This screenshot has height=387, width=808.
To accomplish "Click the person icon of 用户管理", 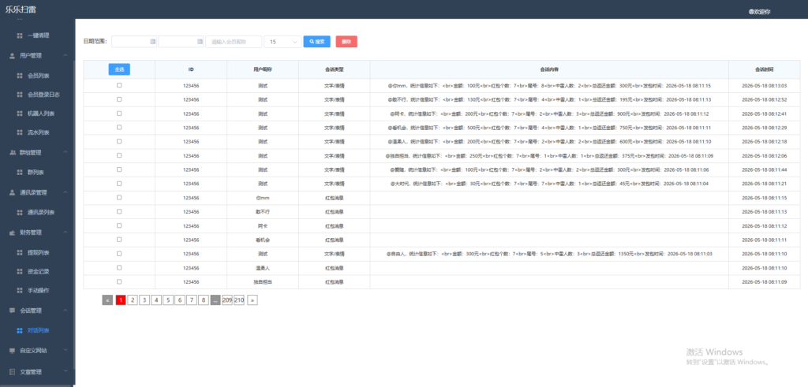I will pos(13,56).
